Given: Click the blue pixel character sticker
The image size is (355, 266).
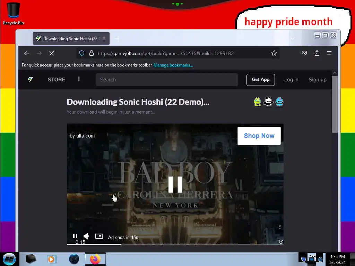Looking at the screenshot, I should [x=280, y=102].
